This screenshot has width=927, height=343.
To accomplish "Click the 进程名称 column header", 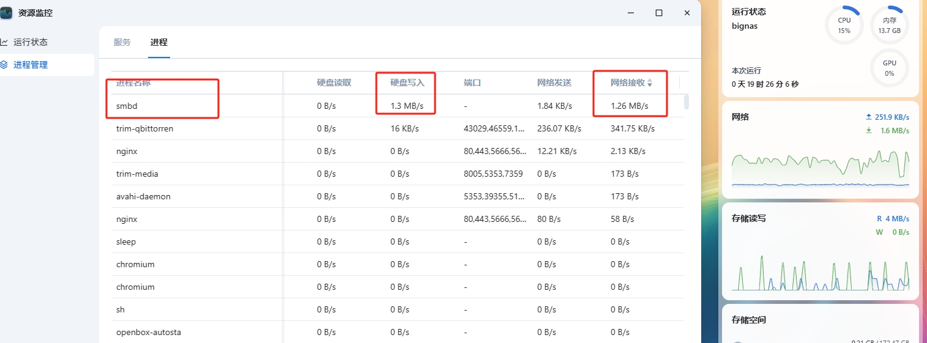I will pyautogui.click(x=133, y=83).
